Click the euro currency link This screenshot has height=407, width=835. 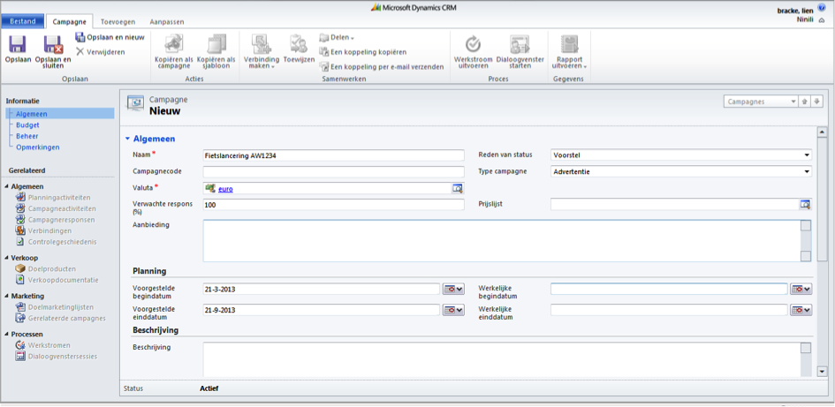click(x=225, y=189)
